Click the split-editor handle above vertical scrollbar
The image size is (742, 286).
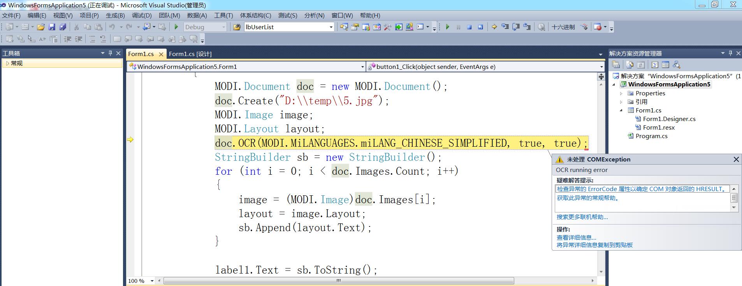point(601,76)
